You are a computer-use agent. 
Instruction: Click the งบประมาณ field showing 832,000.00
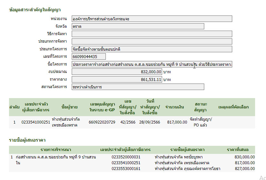coord(117,72)
